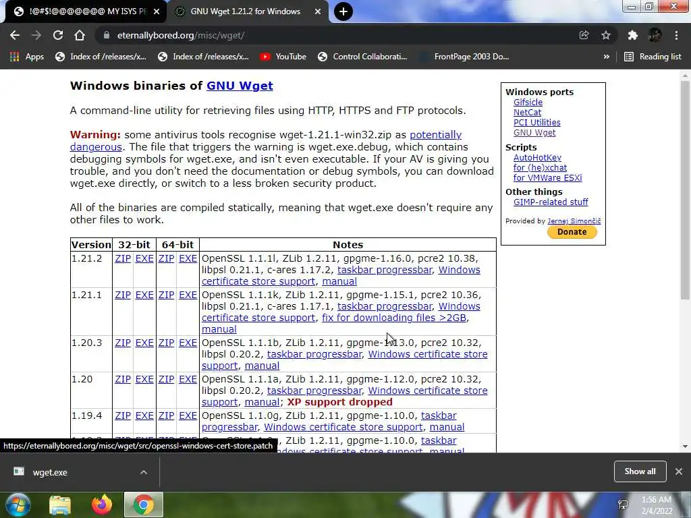Click the share page icon in address bar

click(x=584, y=35)
